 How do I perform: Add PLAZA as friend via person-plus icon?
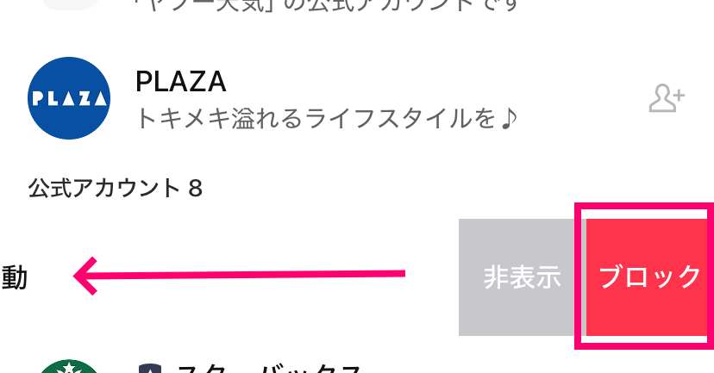pos(666,99)
